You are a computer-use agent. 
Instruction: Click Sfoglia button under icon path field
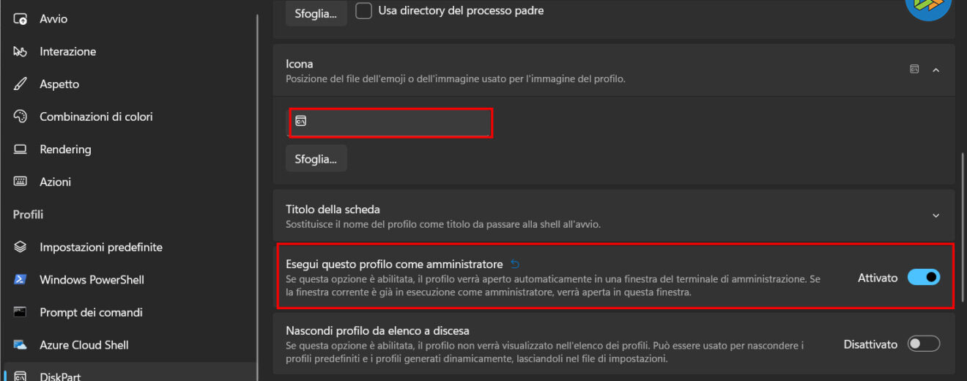pos(316,158)
